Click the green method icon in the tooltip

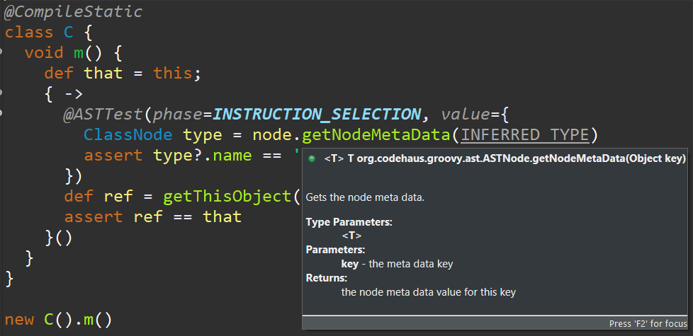312,159
